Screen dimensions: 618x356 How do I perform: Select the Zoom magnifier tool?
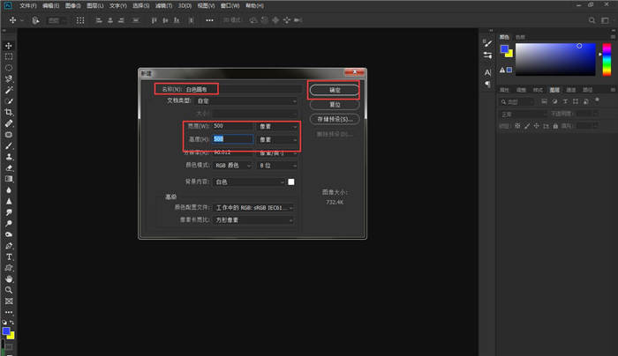9,290
